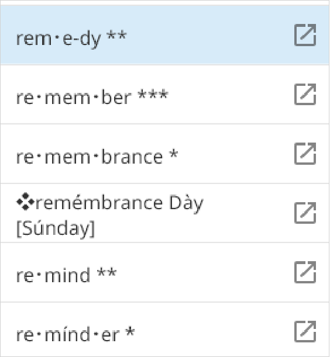The image size is (330, 357).
Task: Click the two asterisks after remind
Action: point(106,272)
